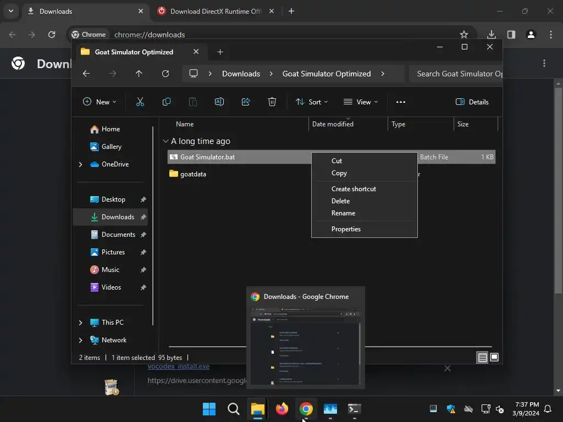Open Chrome tab search dropdown arrow

[11, 11]
